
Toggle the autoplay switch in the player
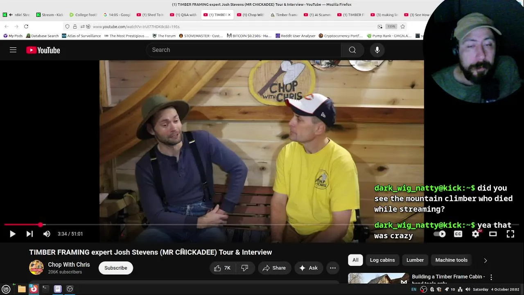[440, 234]
